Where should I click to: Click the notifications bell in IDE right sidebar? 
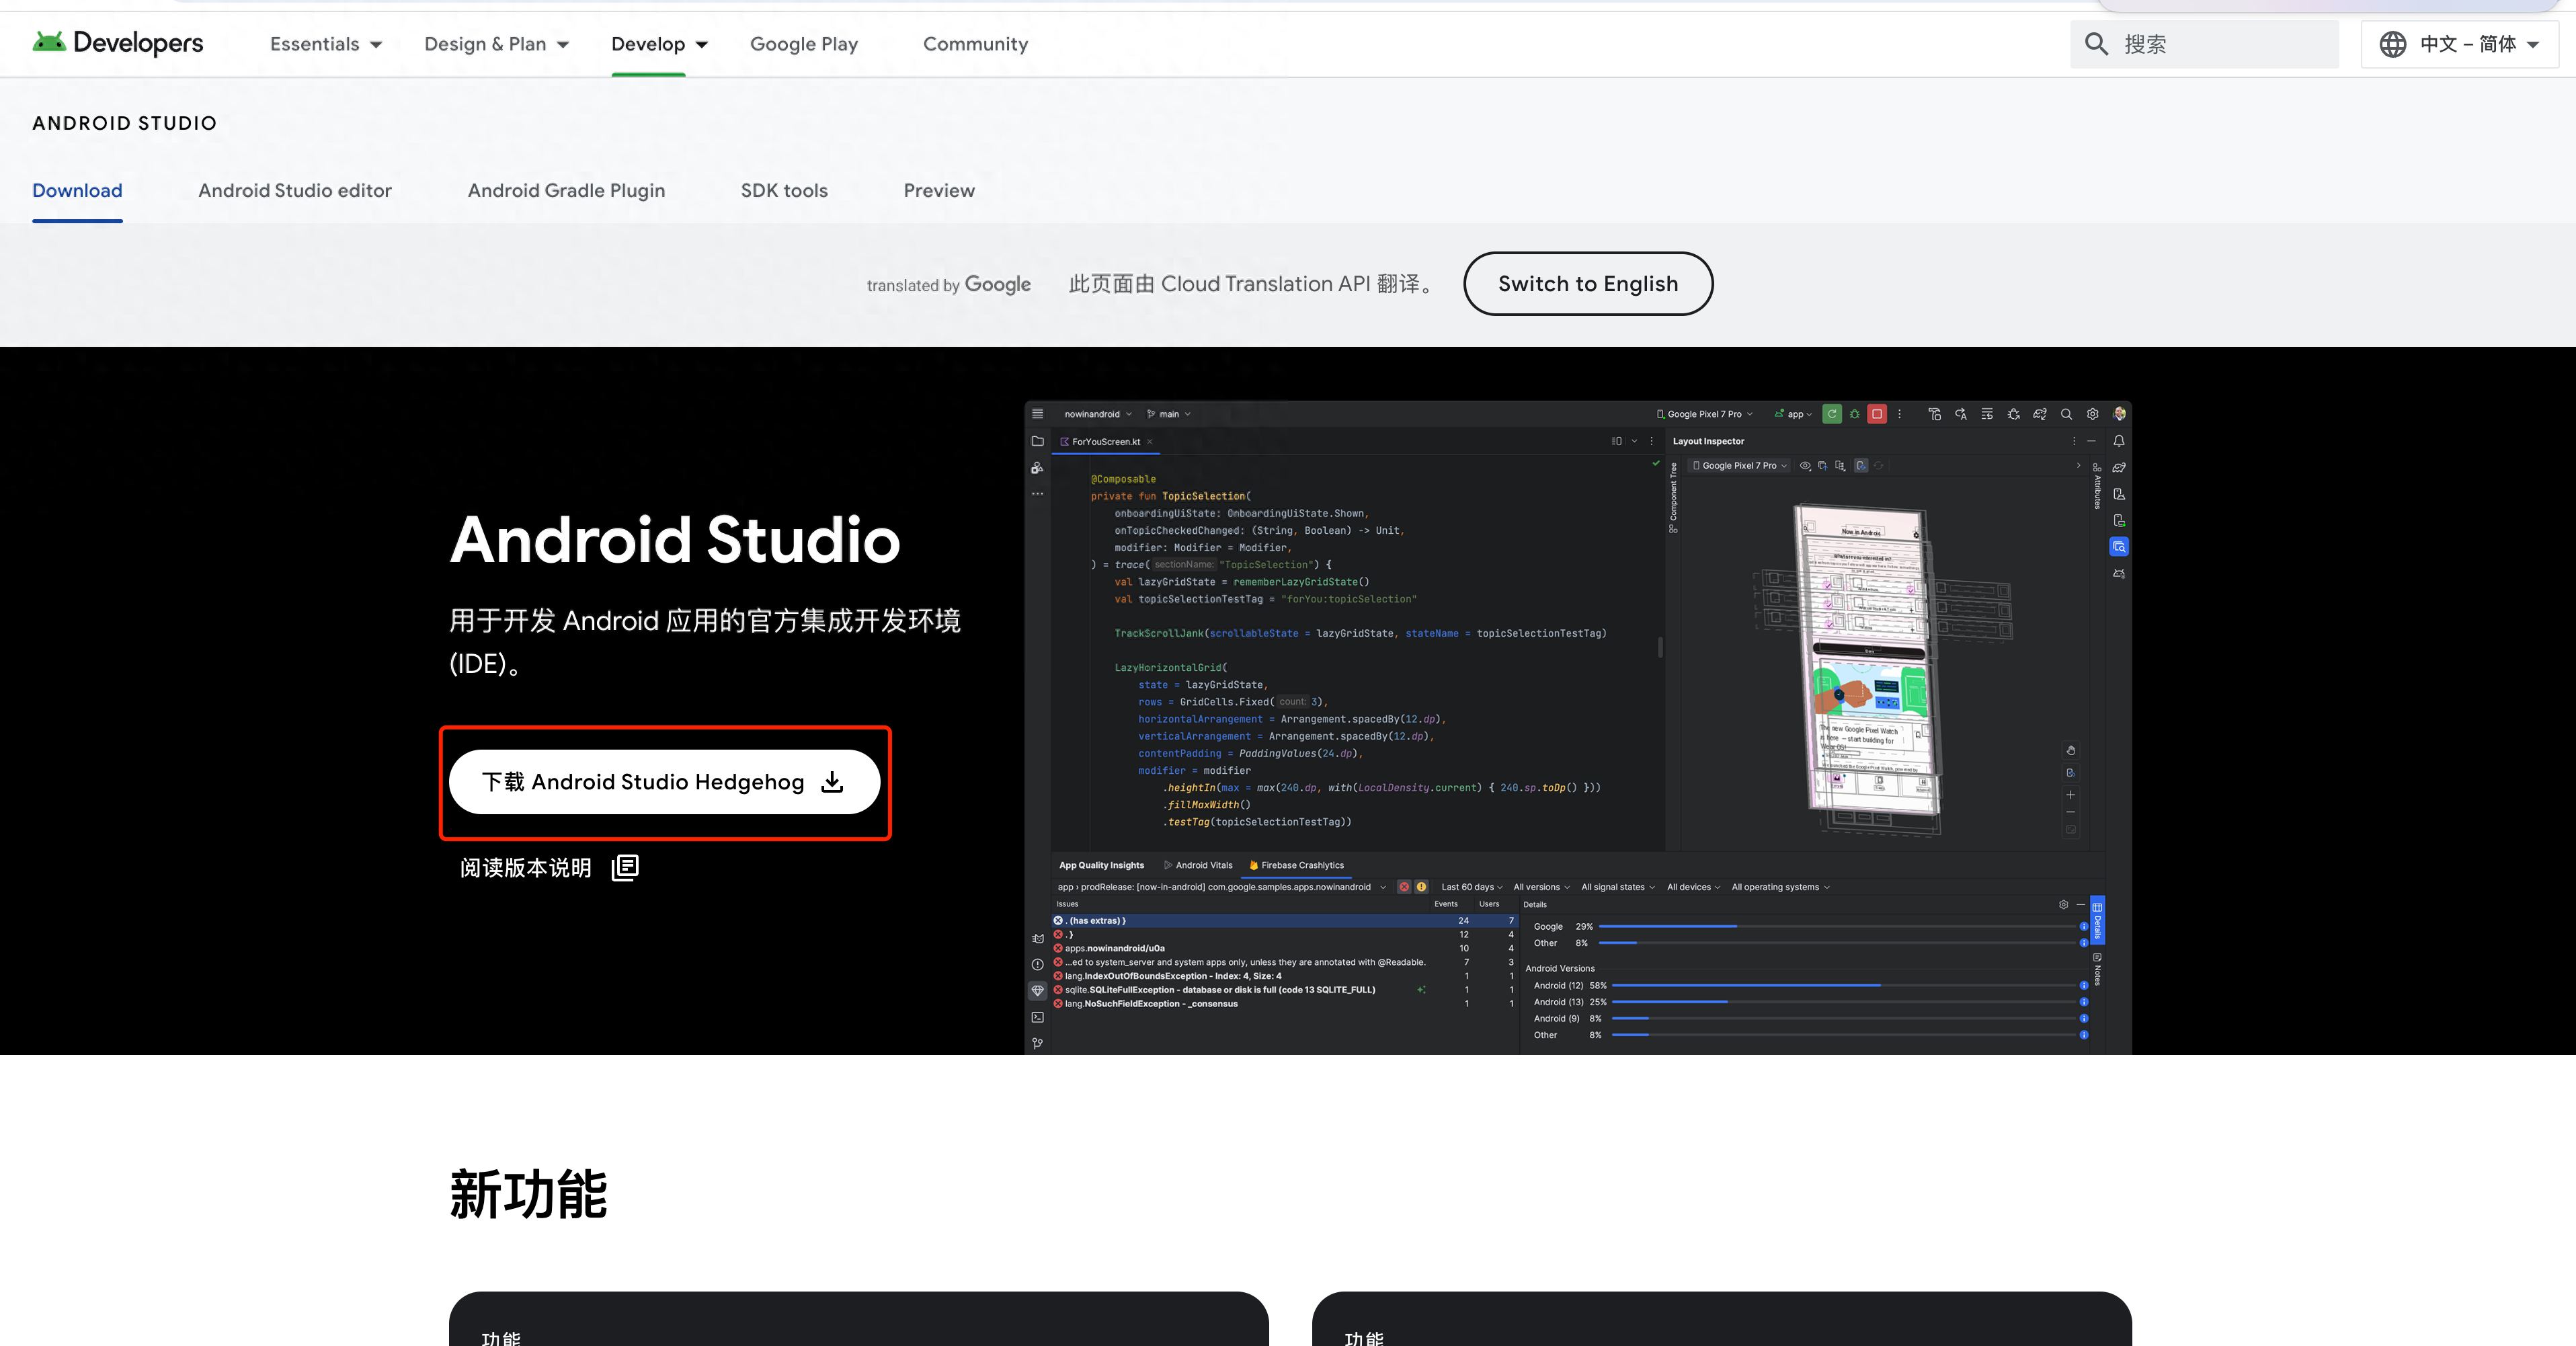point(2119,441)
